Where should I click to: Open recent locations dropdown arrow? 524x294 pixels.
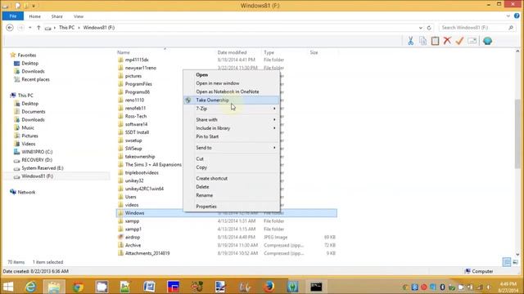point(30,28)
